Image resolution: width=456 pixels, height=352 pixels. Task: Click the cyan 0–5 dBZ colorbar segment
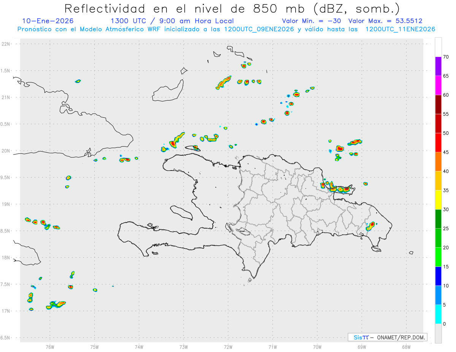click(438, 314)
